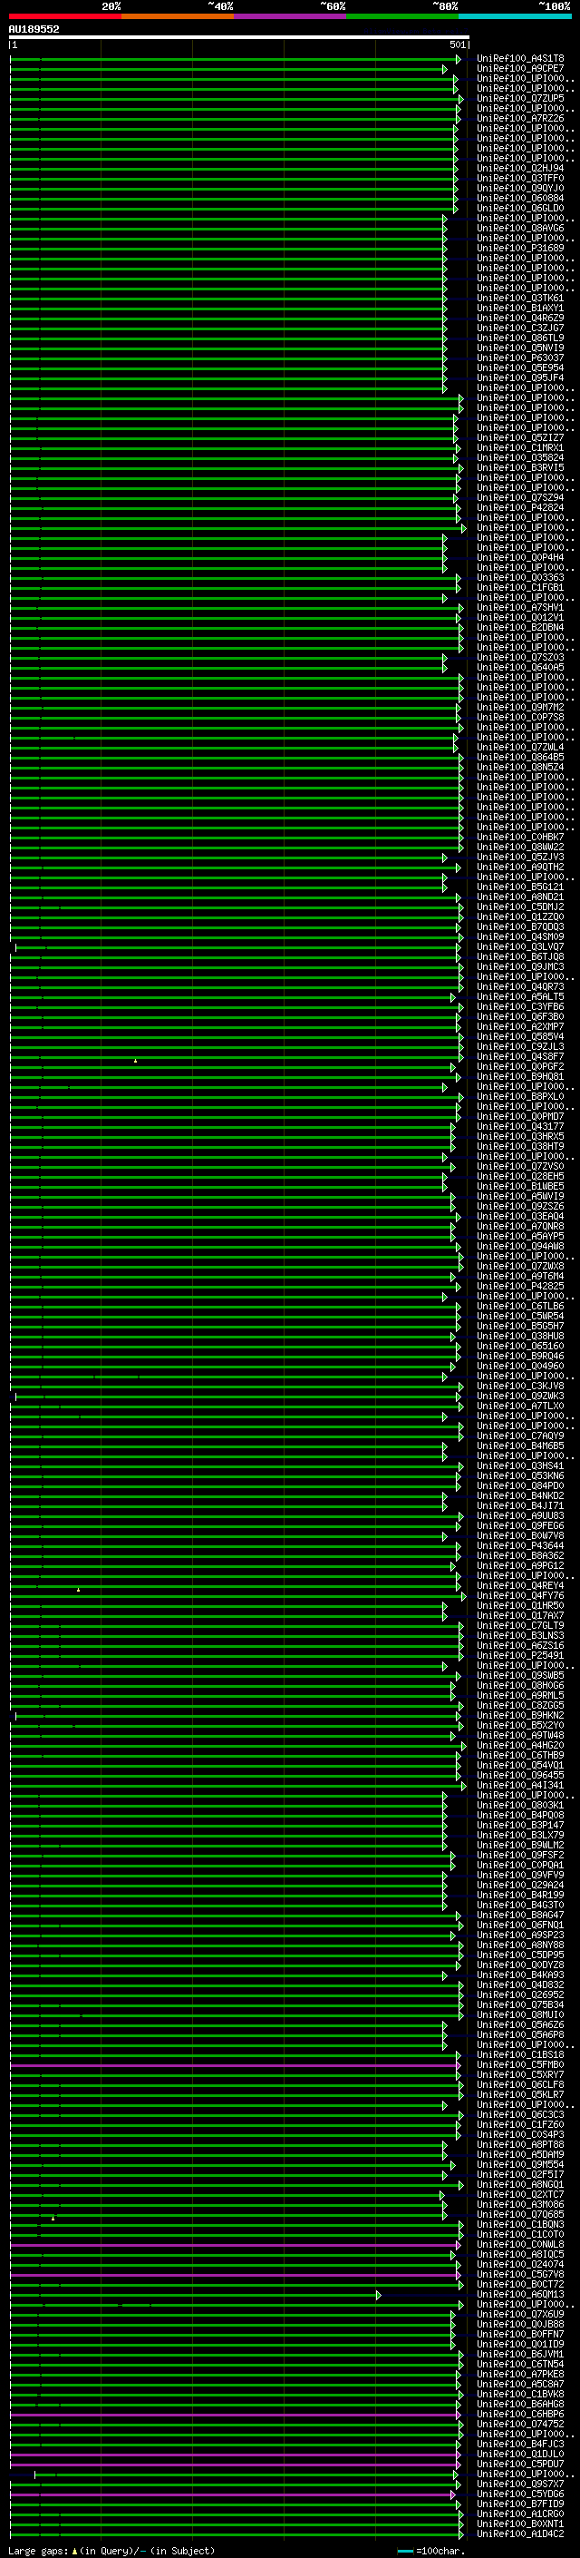Click the UniRef100_P42824 label

(x=519, y=507)
